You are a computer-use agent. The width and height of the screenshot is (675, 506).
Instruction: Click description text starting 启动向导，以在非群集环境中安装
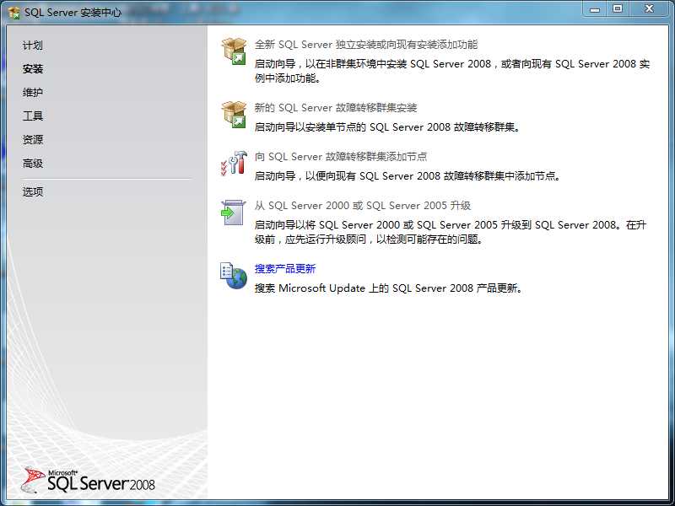click(452, 71)
